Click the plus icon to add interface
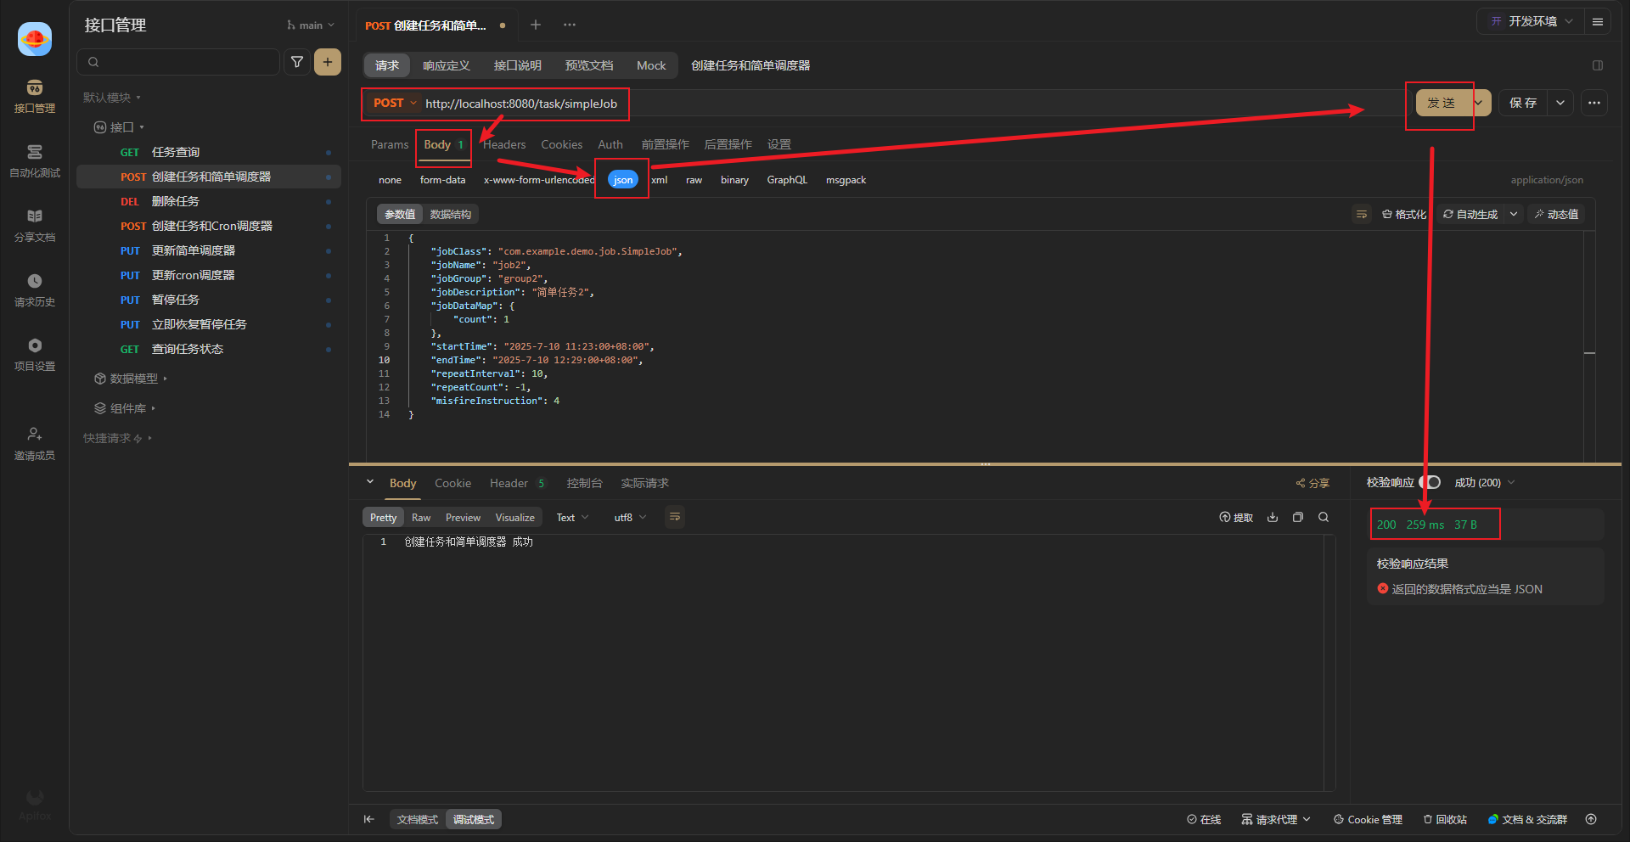The image size is (1630, 842). point(328,62)
